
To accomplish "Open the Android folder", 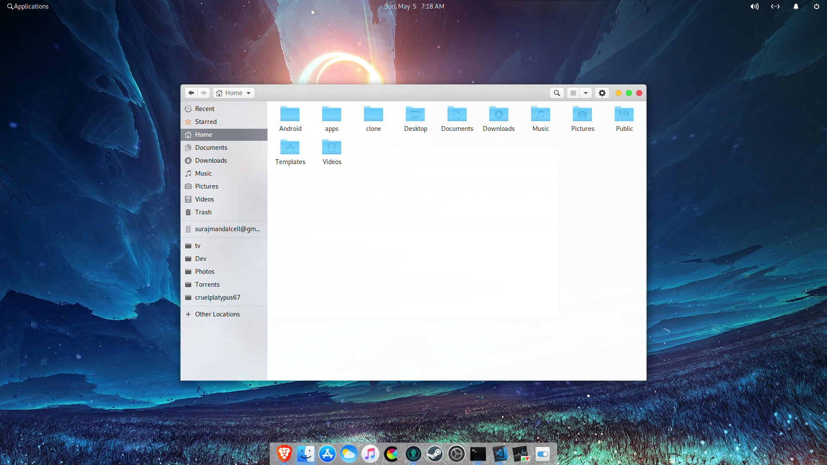I will click(290, 118).
